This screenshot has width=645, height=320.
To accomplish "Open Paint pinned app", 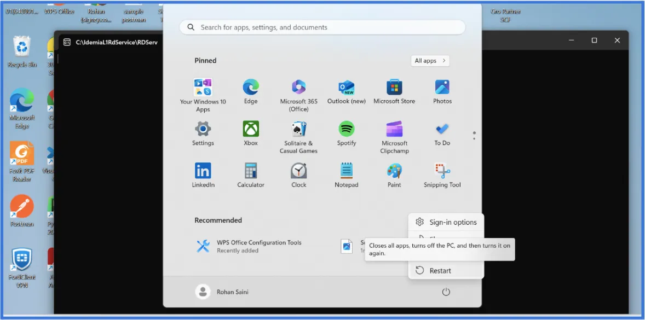I will (x=394, y=176).
